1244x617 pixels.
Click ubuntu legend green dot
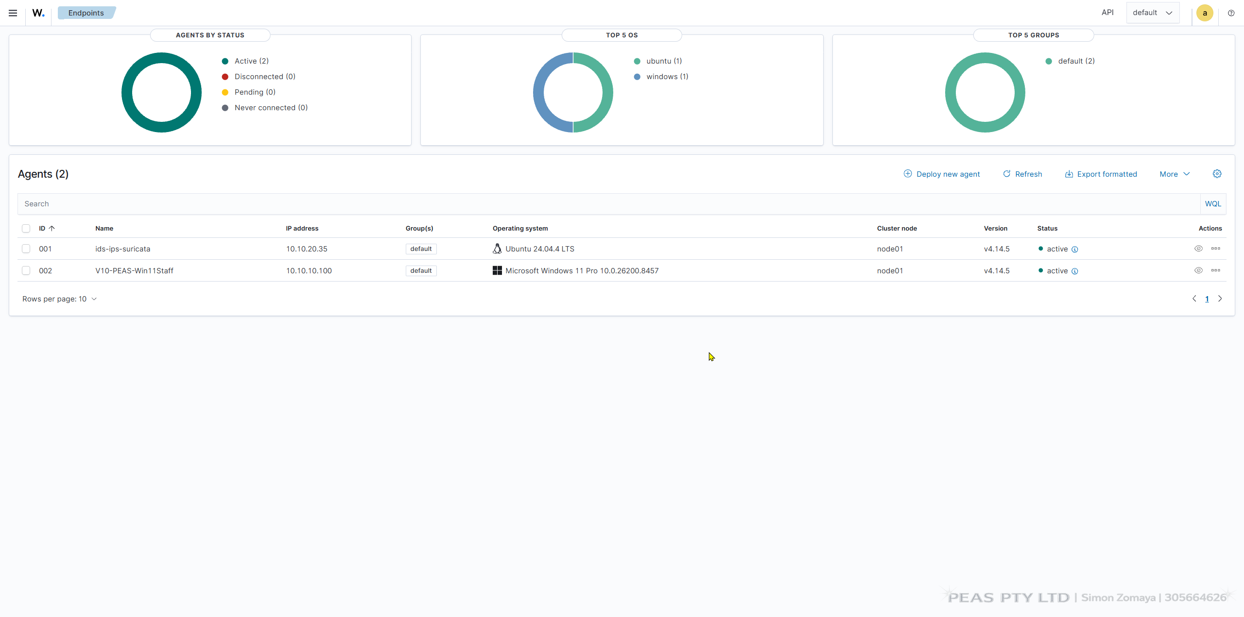pyautogui.click(x=637, y=61)
